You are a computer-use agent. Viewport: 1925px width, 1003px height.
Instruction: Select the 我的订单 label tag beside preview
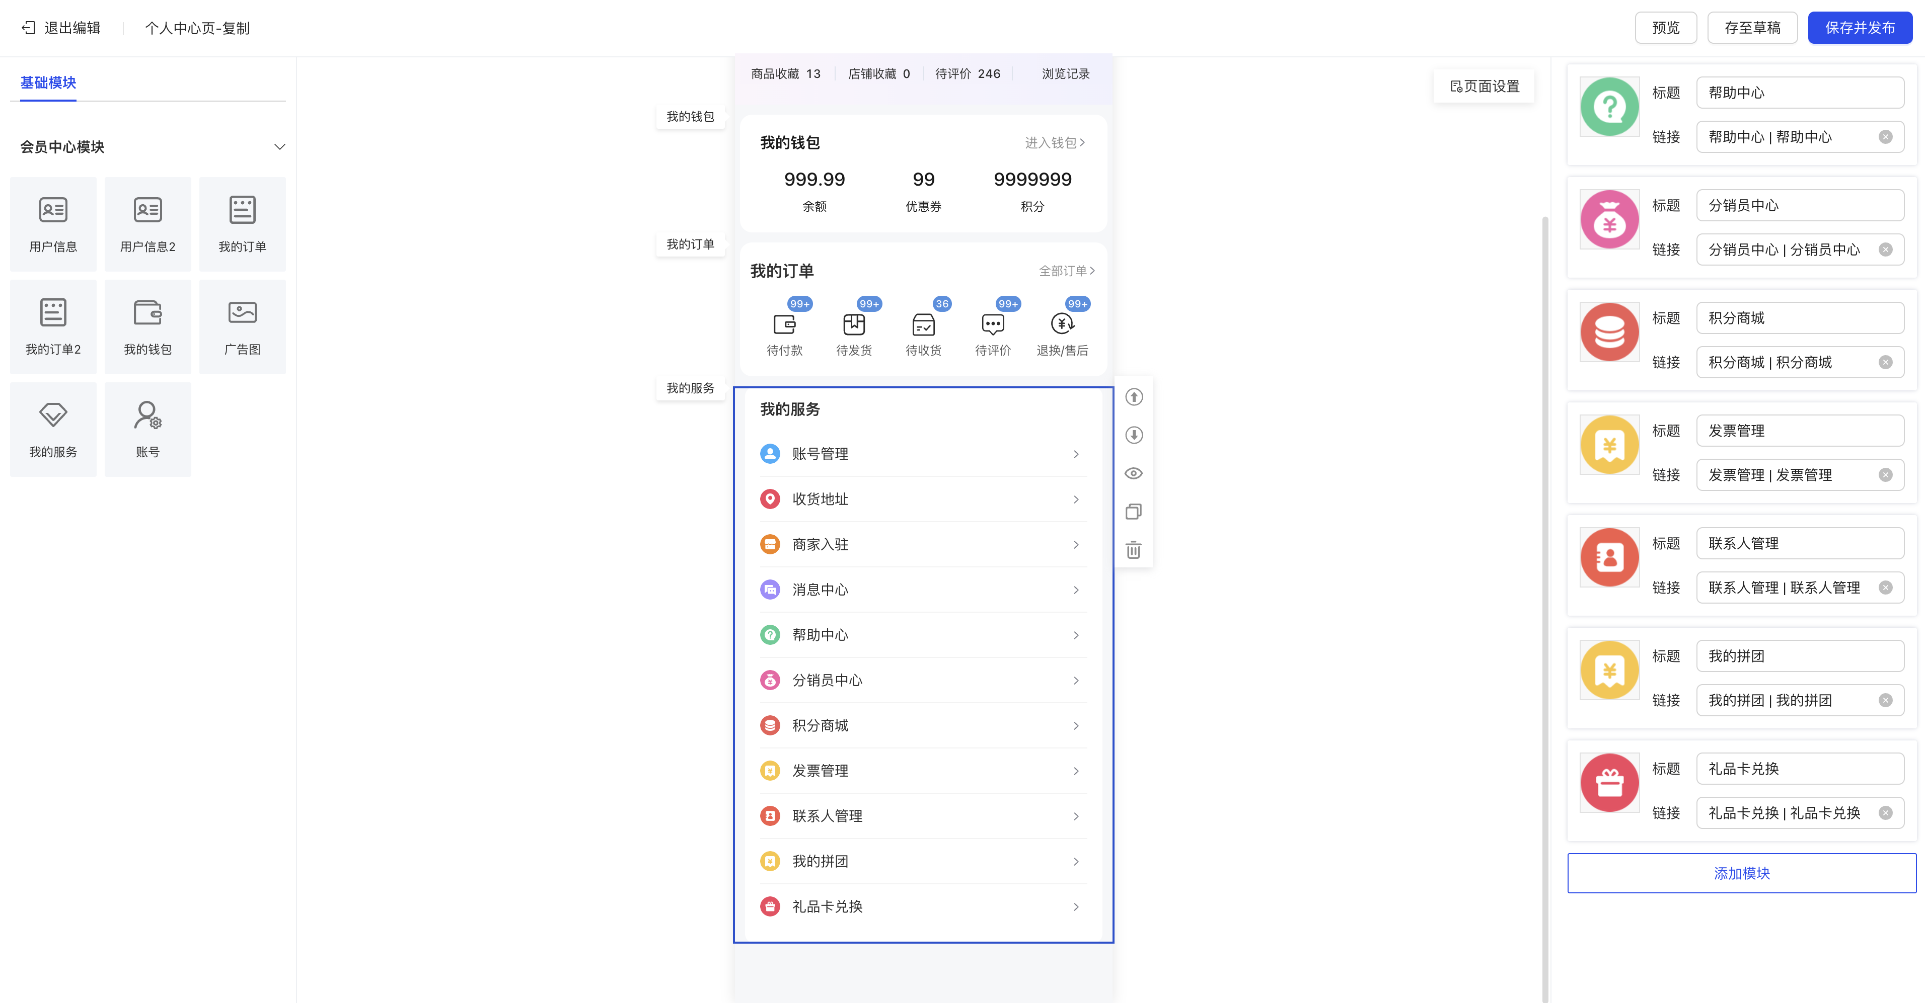(690, 244)
